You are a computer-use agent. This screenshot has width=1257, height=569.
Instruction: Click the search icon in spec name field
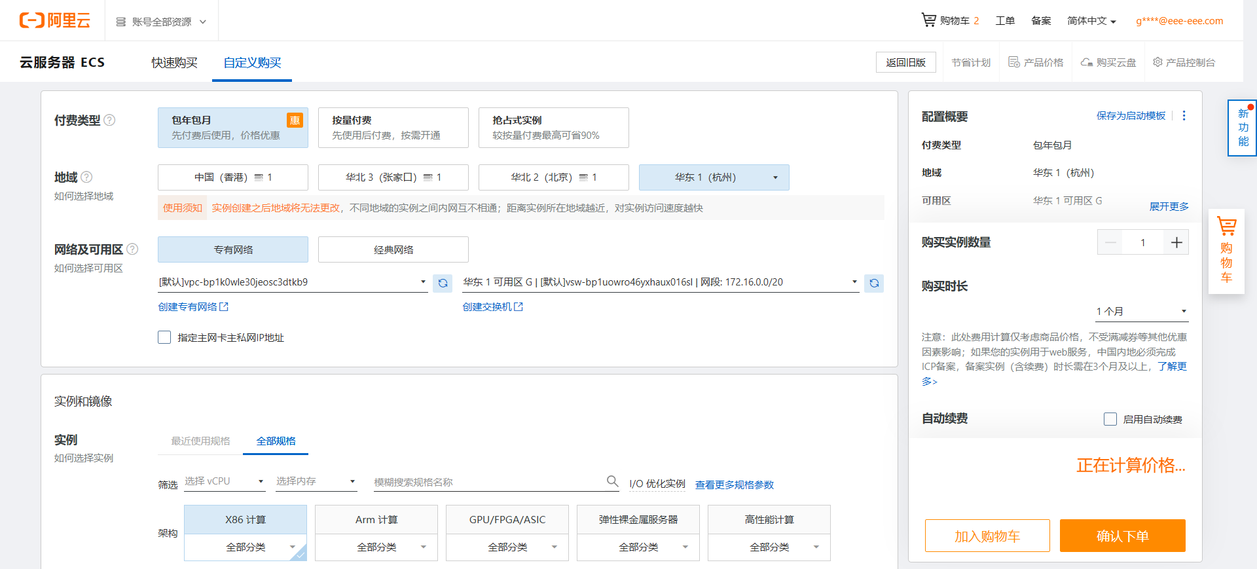tap(612, 481)
